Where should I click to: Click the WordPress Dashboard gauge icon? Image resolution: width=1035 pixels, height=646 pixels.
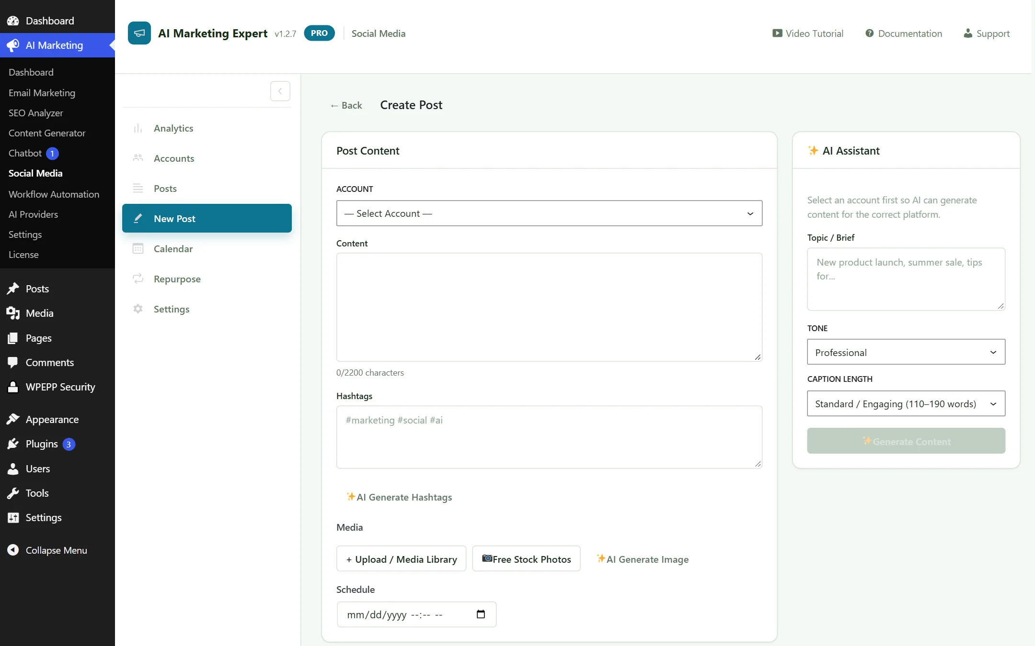13,21
